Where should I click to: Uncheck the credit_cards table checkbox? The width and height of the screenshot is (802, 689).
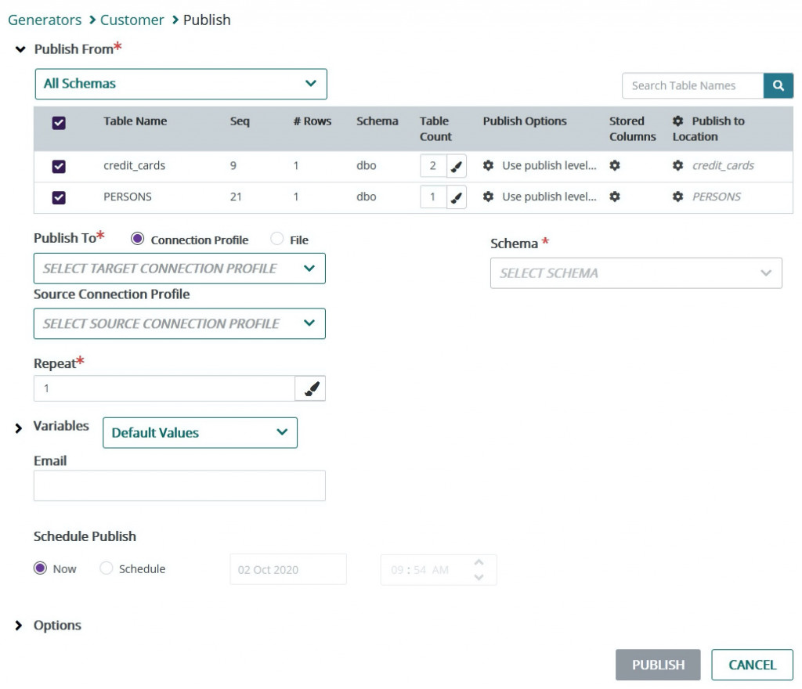coord(59,166)
